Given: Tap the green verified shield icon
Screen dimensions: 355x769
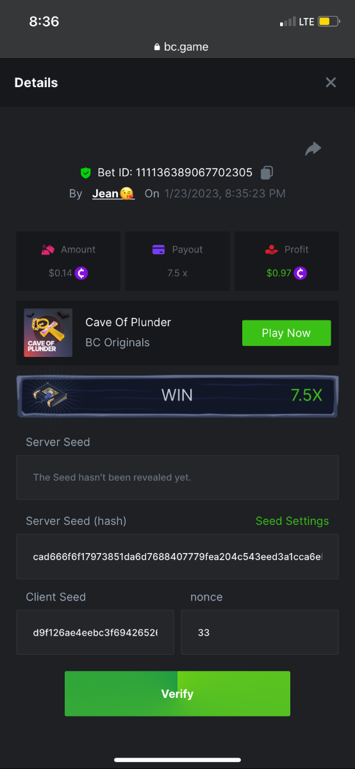Looking at the screenshot, I should click(86, 173).
